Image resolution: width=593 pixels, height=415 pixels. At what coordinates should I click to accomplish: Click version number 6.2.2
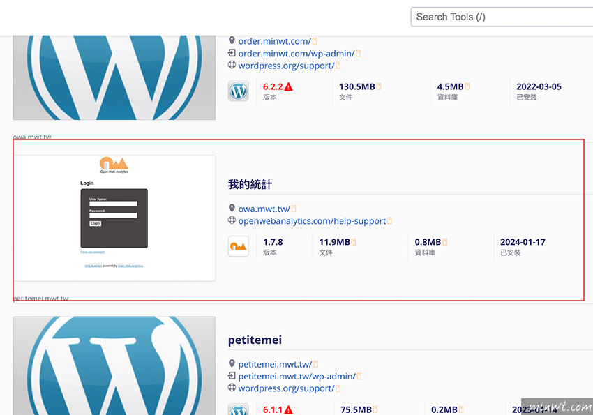click(x=273, y=86)
